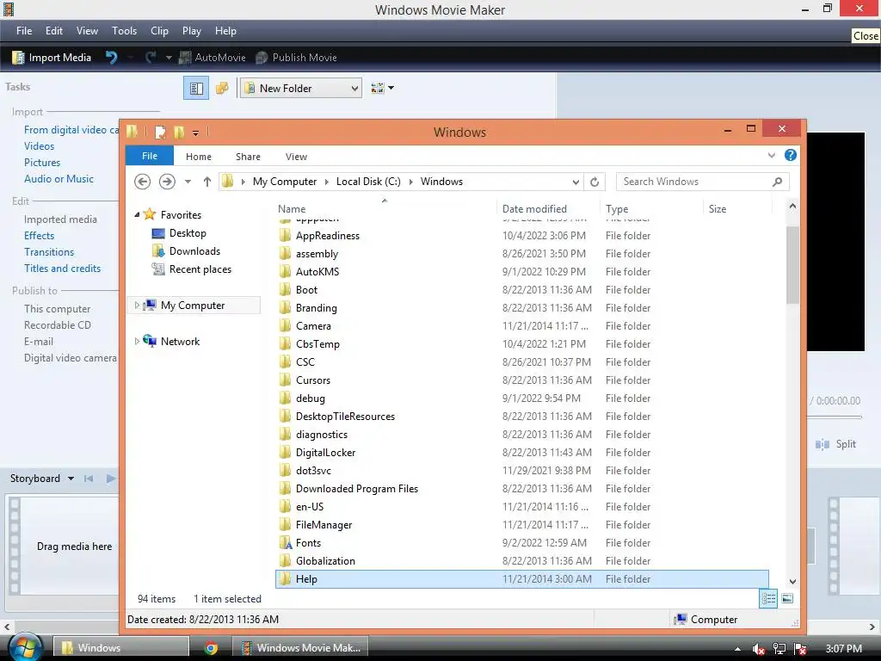The image size is (881, 661).
Task: Switch to large icons view toggle
Action: point(788,599)
